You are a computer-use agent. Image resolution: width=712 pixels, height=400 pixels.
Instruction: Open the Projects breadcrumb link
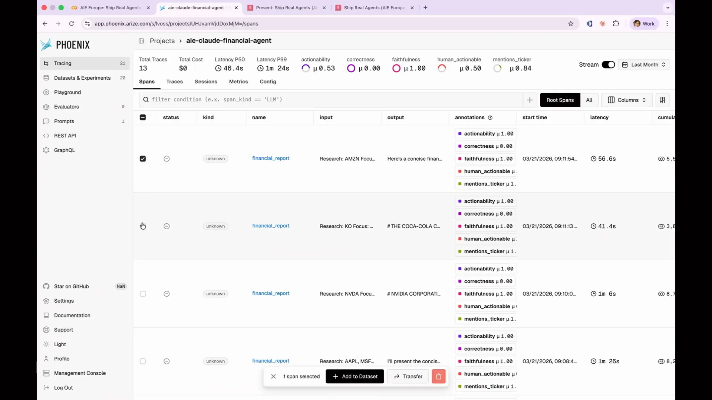(x=162, y=41)
